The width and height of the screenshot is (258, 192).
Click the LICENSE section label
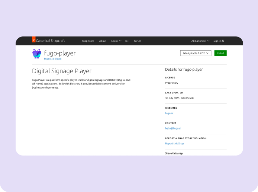(x=170, y=77)
